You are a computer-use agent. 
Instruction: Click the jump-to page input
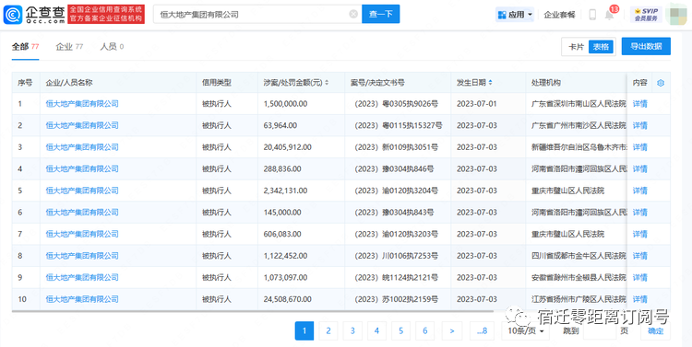[x=600, y=330]
